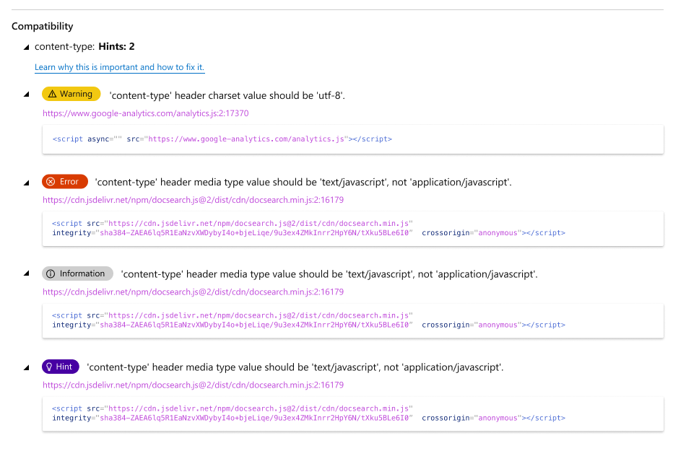Click the Compatibility section heading
Viewport: 686px width, 451px height.
pyautogui.click(x=42, y=26)
